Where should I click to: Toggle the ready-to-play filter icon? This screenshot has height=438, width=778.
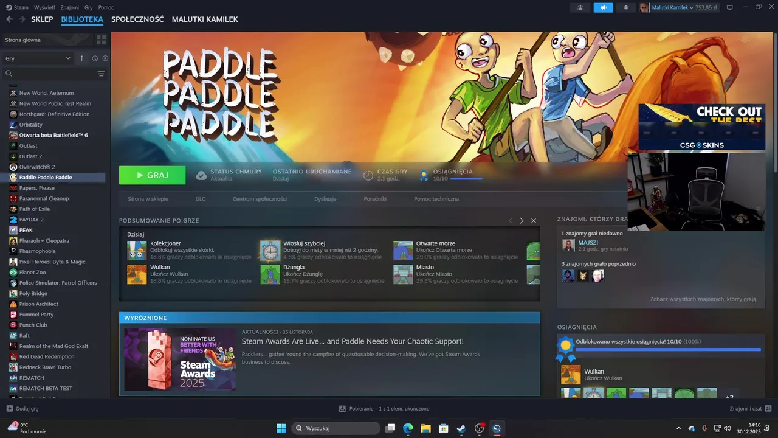(x=105, y=58)
